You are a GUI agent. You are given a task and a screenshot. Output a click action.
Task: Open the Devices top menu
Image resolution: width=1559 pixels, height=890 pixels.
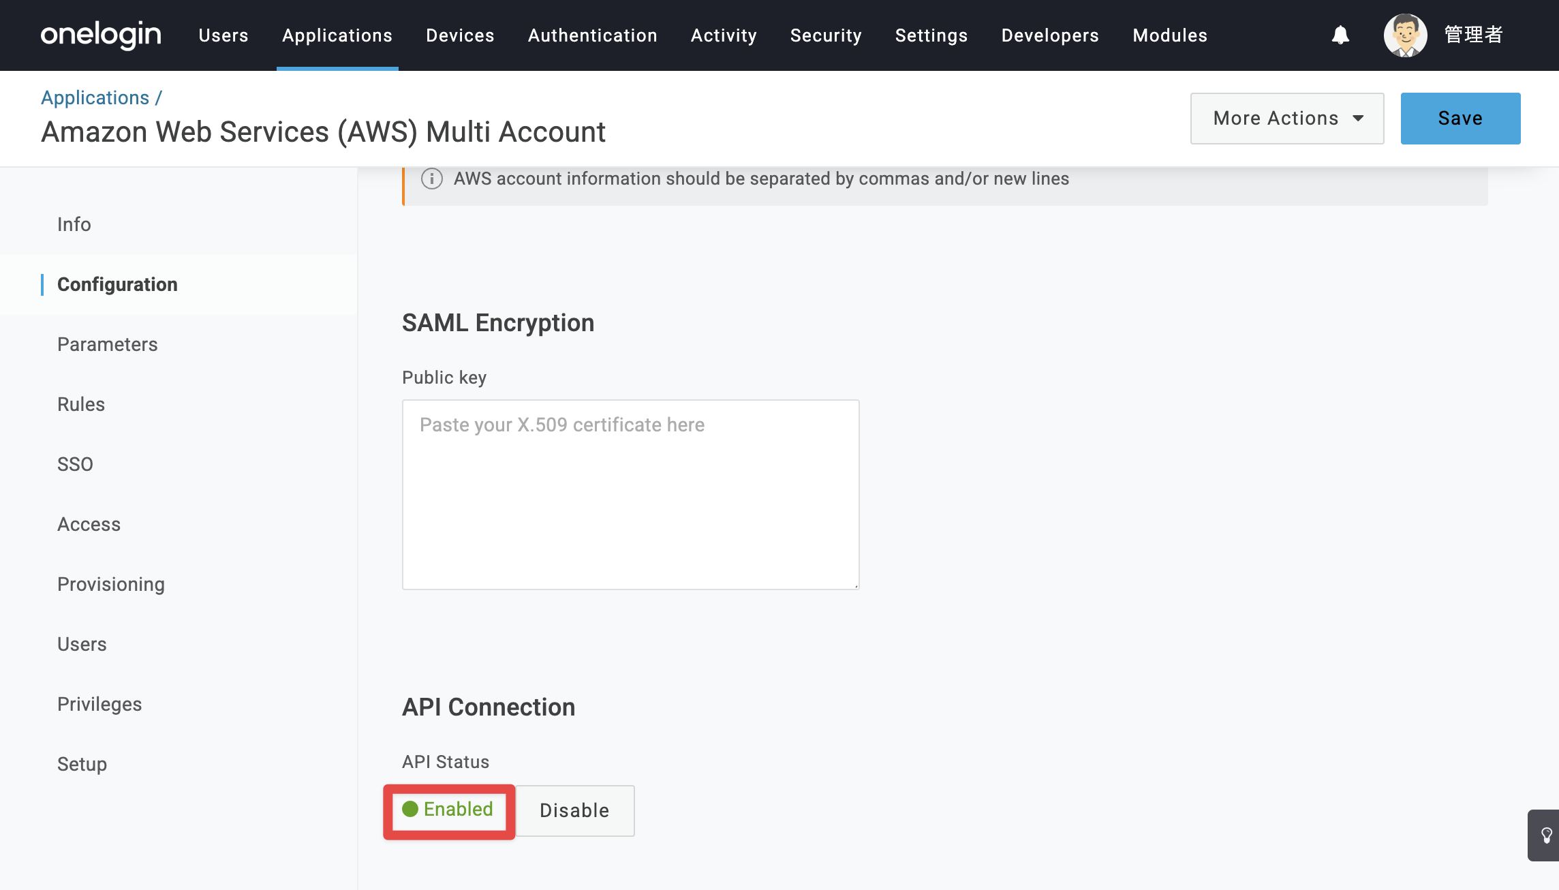pos(460,35)
